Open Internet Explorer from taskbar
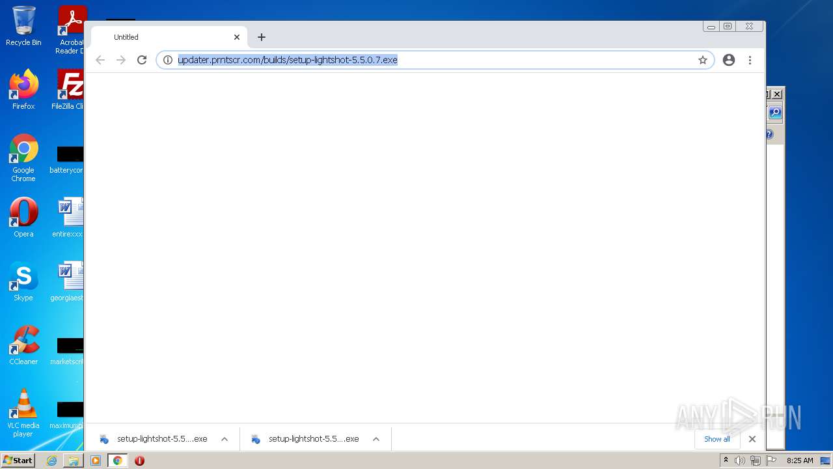 52,461
